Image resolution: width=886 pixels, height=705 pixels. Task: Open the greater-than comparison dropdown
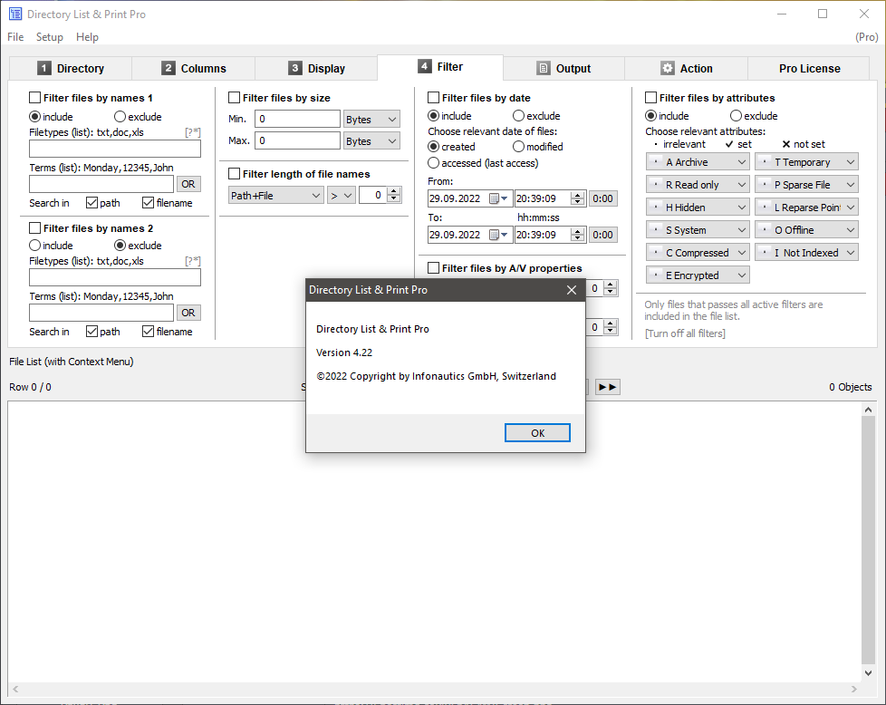point(342,196)
